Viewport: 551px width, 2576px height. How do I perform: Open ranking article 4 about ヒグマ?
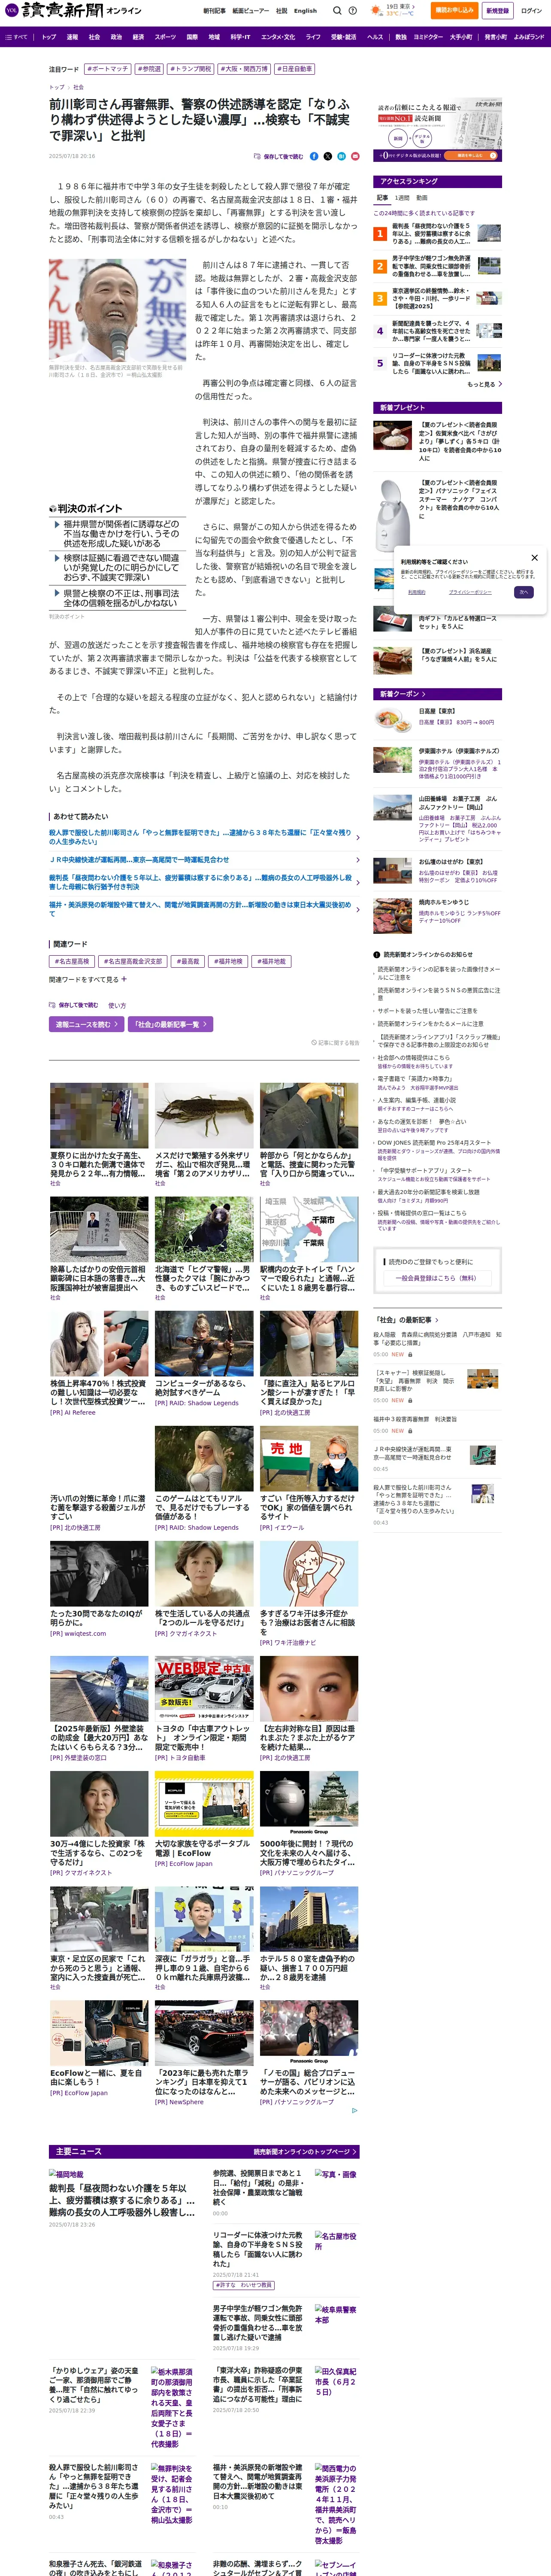click(438, 331)
